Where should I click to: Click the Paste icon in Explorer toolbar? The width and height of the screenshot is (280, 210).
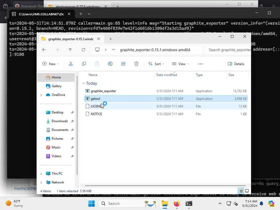tap(97, 64)
